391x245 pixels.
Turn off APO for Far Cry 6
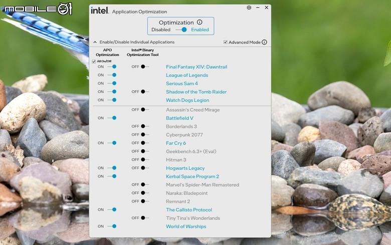[x=112, y=143]
